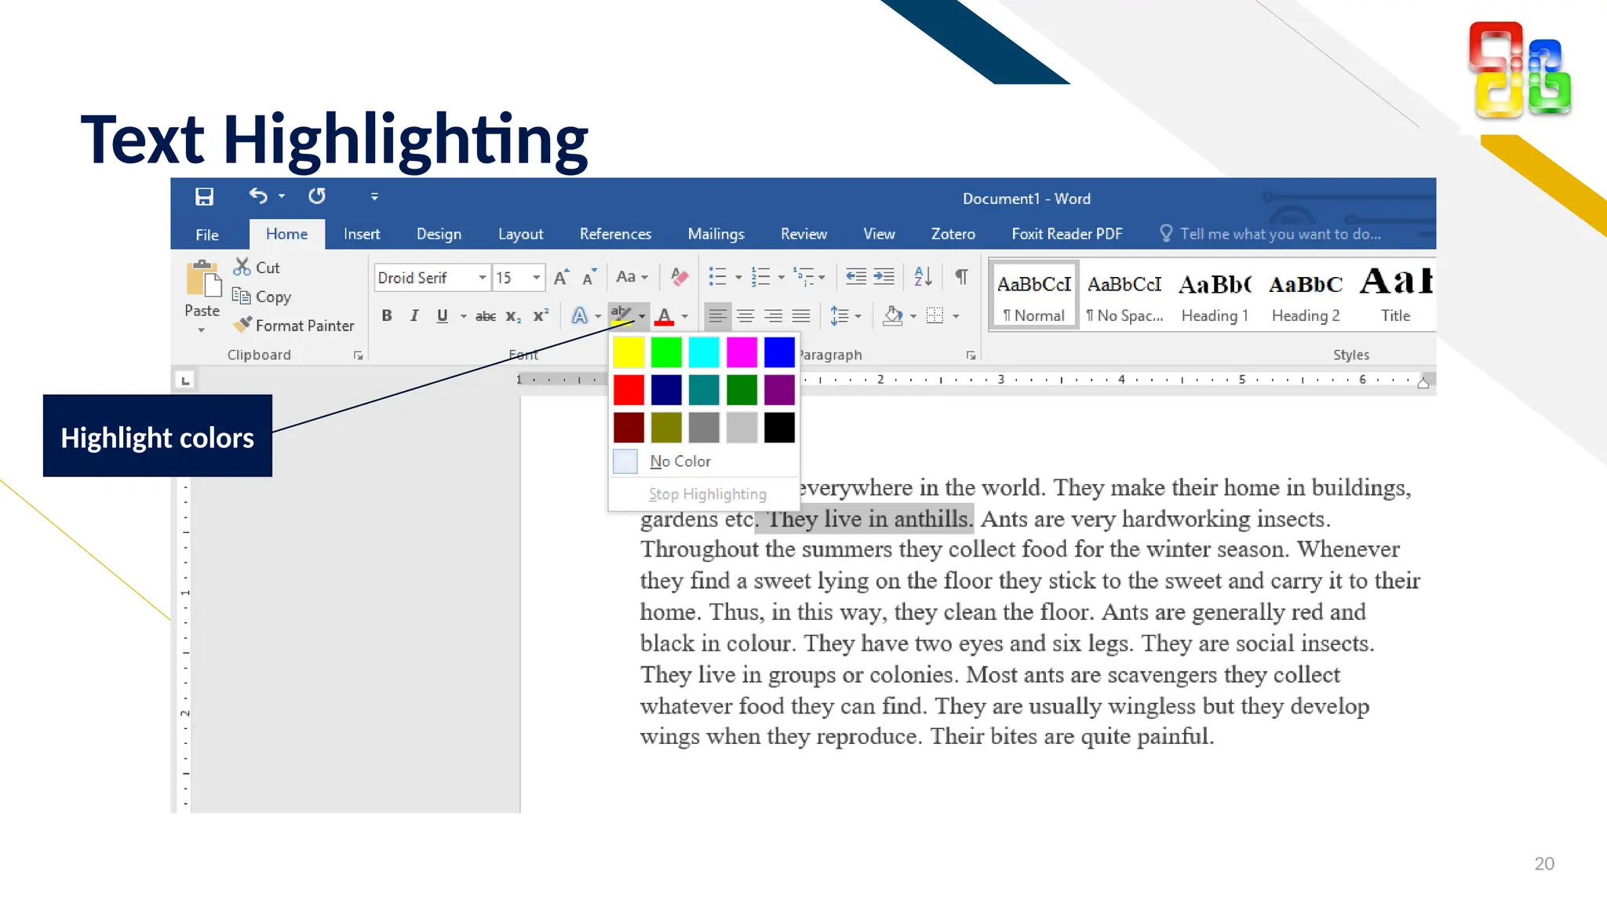The width and height of the screenshot is (1607, 904).
Task: Click the Save icon in Quick Access Toolbar
Action: point(205,197)
